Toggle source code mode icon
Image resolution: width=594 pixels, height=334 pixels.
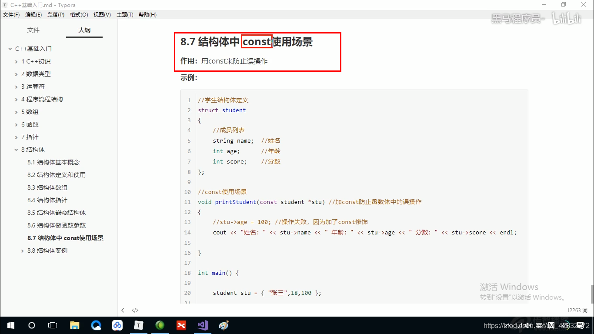135,310
